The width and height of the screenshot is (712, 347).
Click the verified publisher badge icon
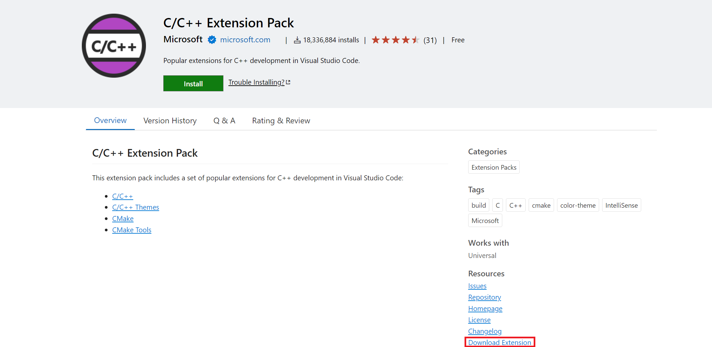[x=212, y=40]
